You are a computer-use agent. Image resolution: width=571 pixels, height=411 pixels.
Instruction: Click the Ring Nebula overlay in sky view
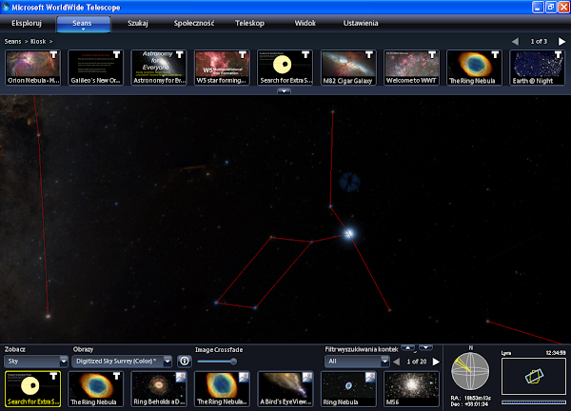(x=349, y=182)
